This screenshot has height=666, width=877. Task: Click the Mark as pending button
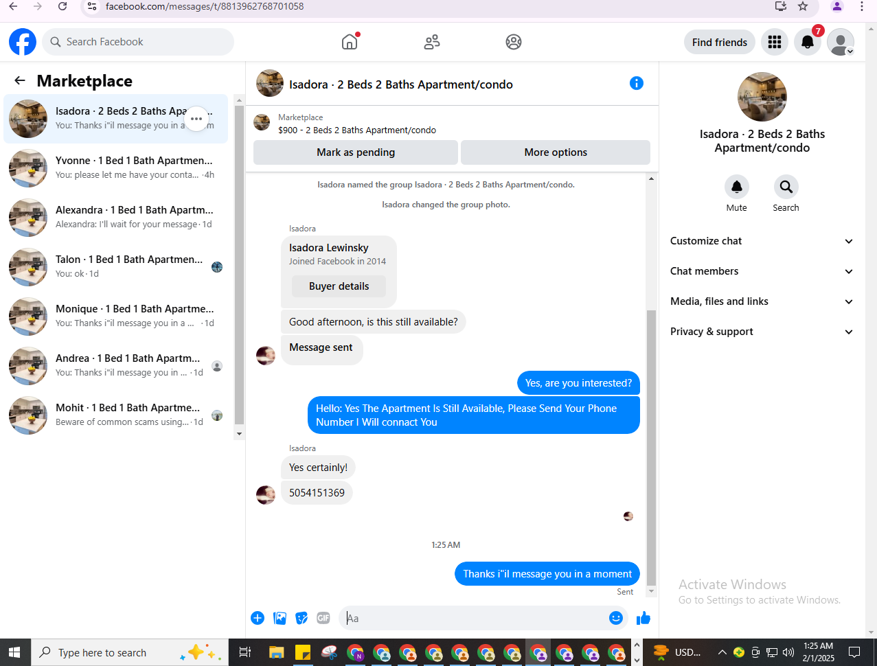pos(356,152)
